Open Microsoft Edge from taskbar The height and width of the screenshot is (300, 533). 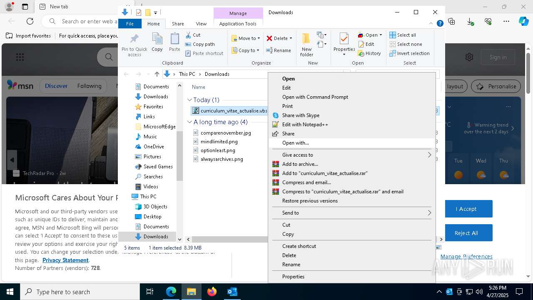click(x=171, y=292)
